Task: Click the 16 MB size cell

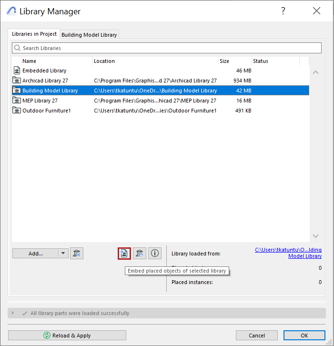Action: [244, 101]
